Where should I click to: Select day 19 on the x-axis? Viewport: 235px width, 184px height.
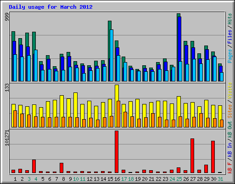pos(138,179)
